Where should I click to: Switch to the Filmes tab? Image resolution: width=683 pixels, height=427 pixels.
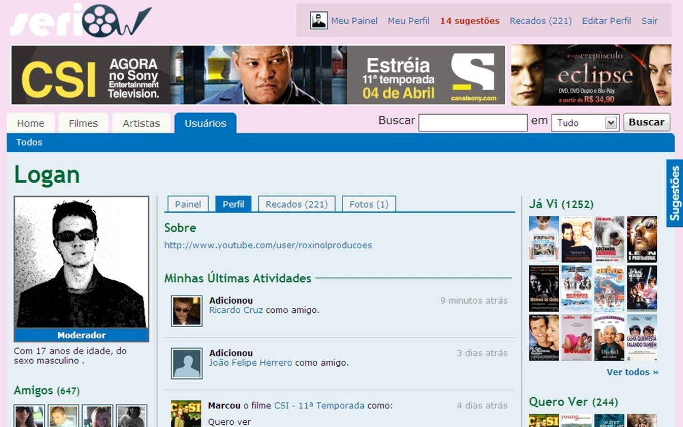tap(83, 123)
